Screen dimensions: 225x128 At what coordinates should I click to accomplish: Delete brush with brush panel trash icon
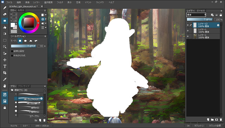coord(44,120)
